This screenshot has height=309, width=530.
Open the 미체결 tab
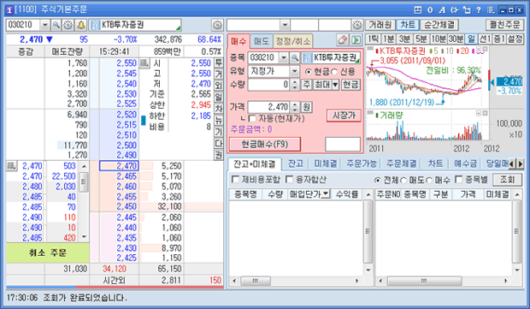325,163
